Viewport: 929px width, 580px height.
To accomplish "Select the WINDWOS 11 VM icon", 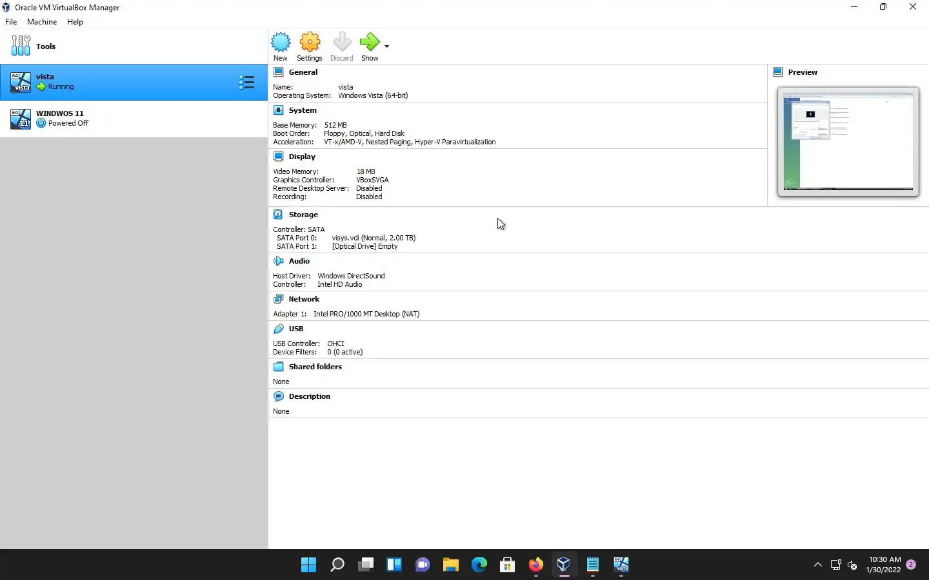I will (x=21, y=119).
